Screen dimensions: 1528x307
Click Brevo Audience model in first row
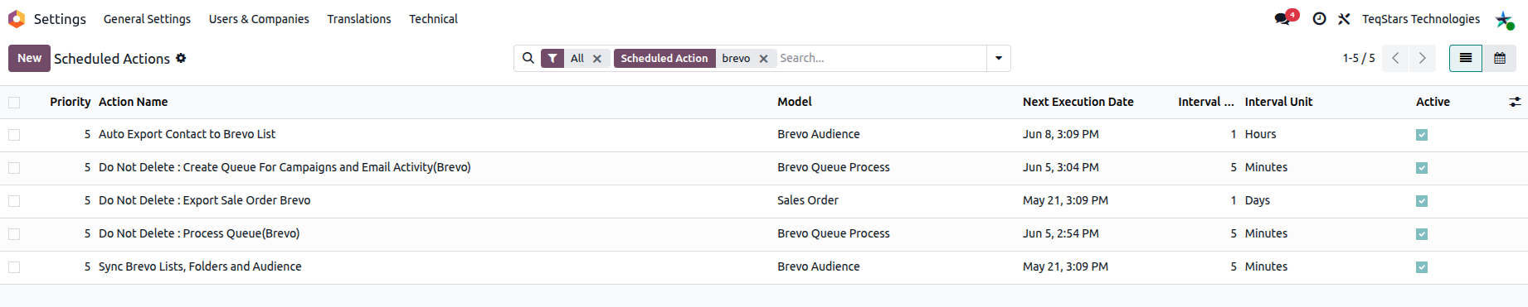click(x=818, y=134)
